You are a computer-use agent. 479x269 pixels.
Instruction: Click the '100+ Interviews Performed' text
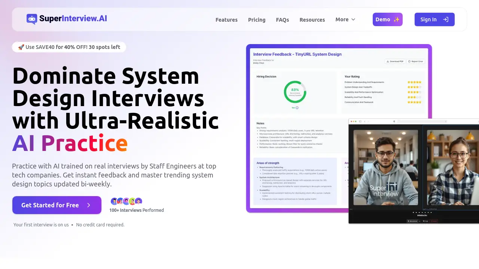[137, 210]
